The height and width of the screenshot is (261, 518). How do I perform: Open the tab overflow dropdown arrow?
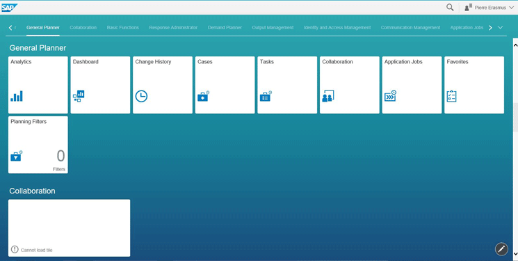[500, 27]
